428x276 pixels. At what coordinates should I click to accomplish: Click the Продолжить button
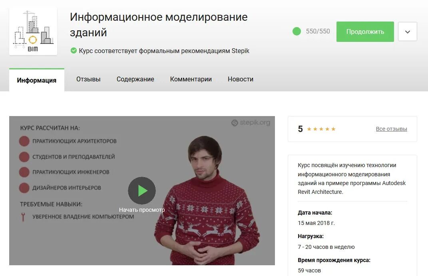(x=365, y=32)
